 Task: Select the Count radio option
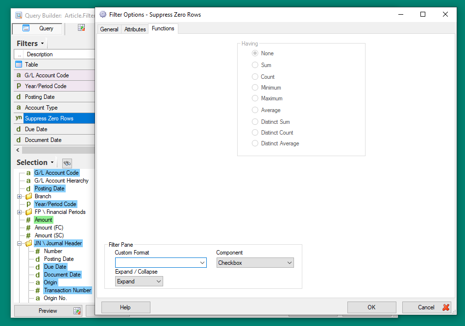[x=255, y=77]
